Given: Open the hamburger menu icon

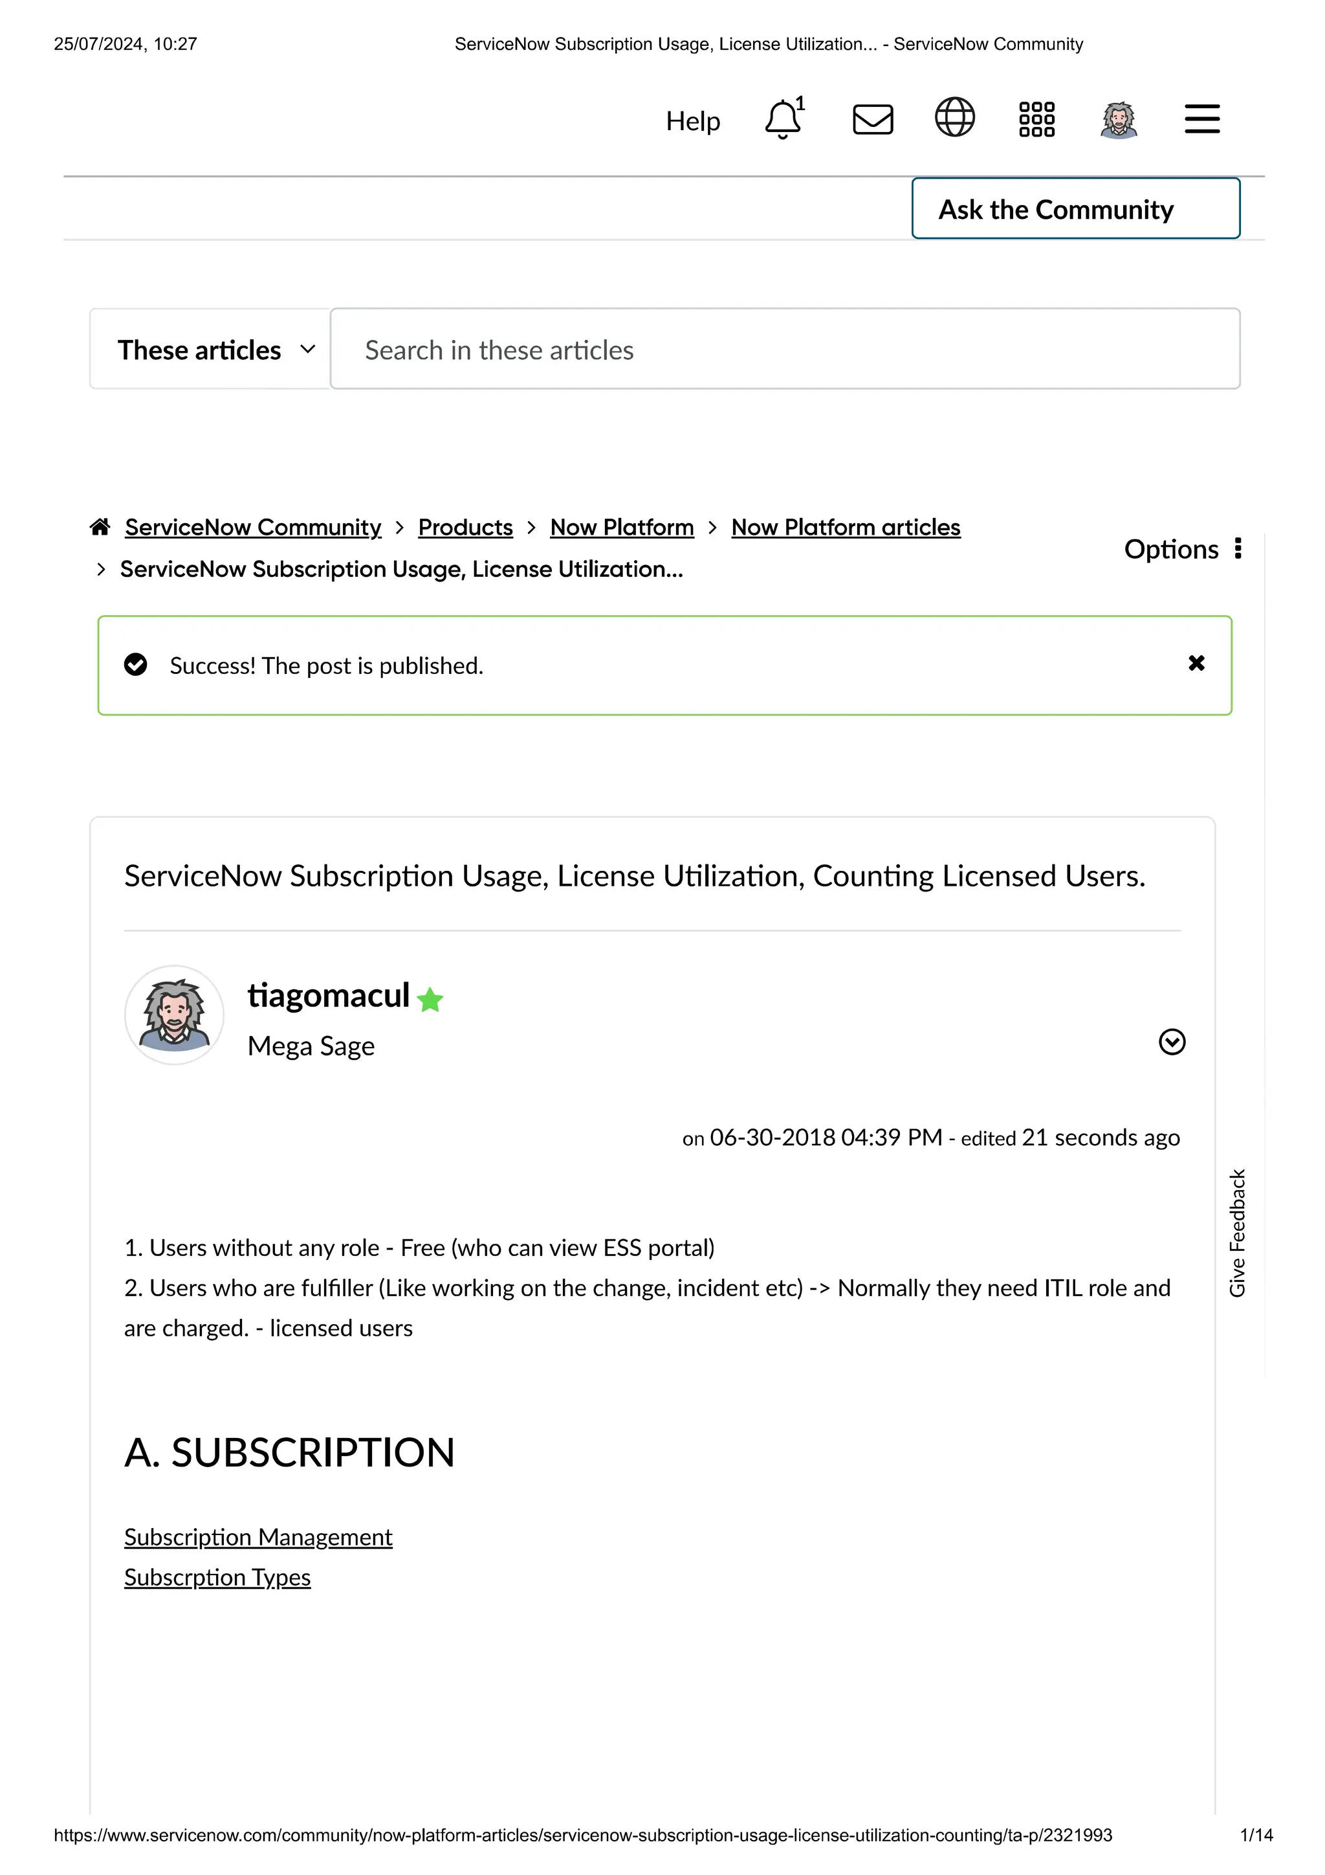Looking at the screenshot, I should [x=1203, y=118].
